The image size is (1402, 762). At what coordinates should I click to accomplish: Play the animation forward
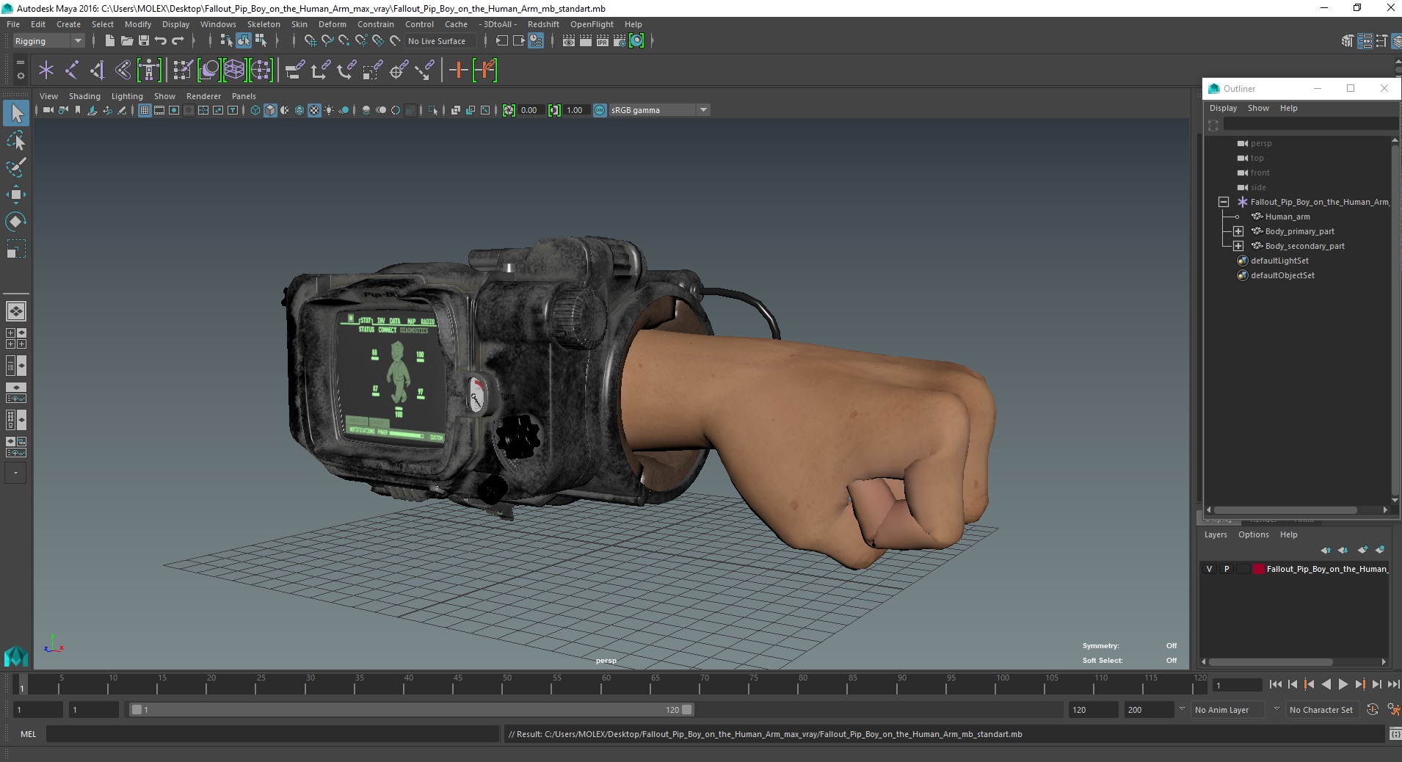click(x=1343, y=684)
